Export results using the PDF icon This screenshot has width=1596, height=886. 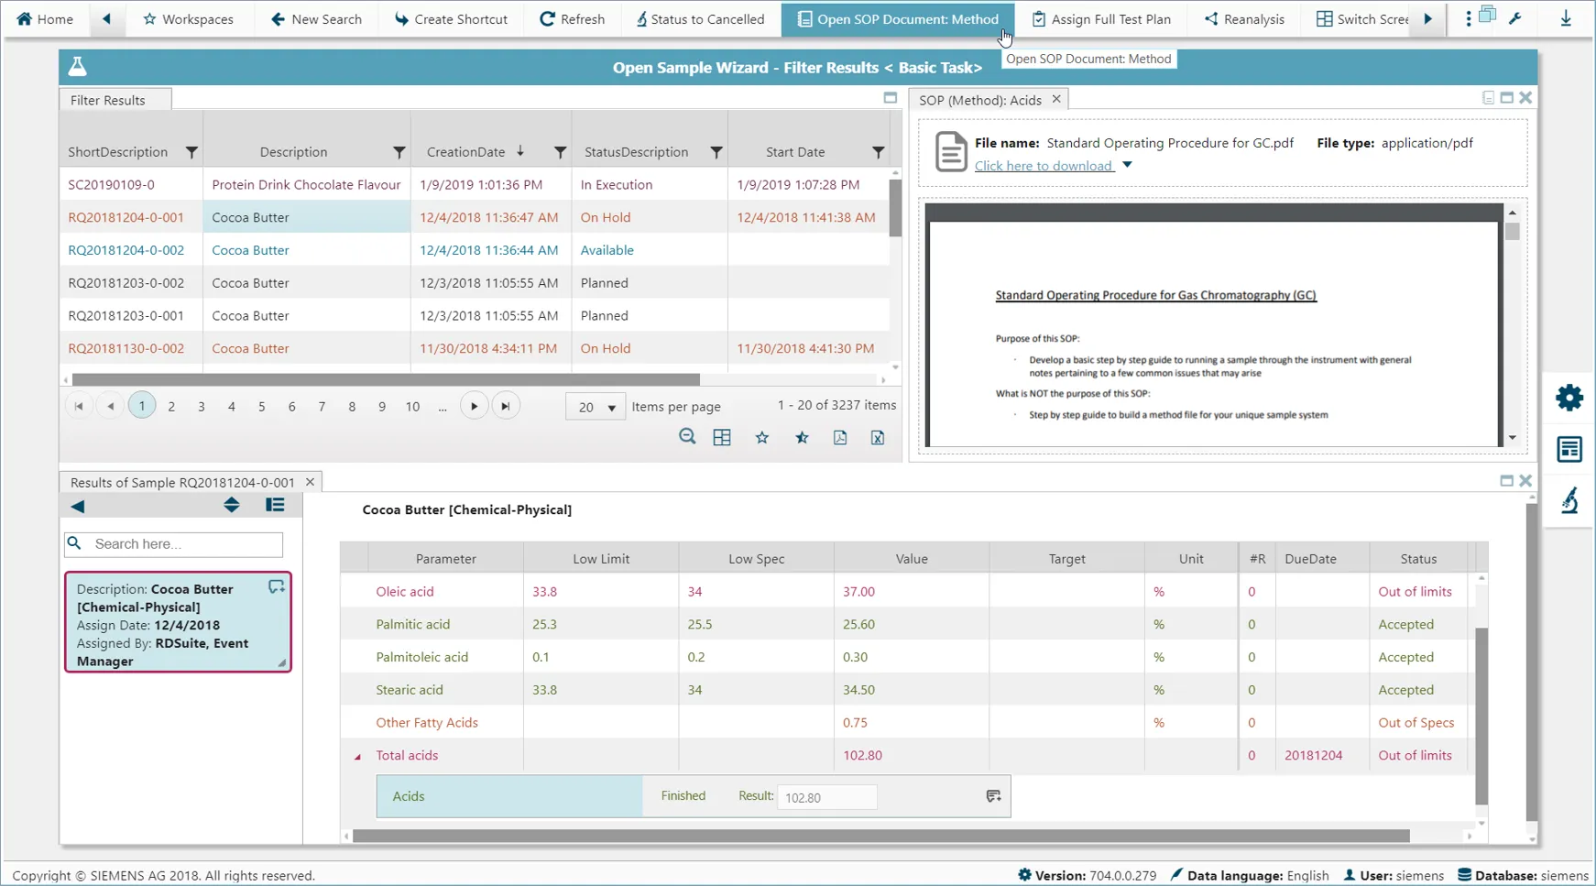click(x=840, y=438)
